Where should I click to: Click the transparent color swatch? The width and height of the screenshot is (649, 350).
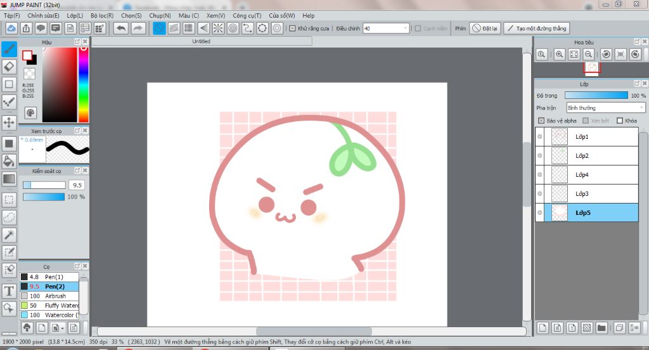click(29, 74)
